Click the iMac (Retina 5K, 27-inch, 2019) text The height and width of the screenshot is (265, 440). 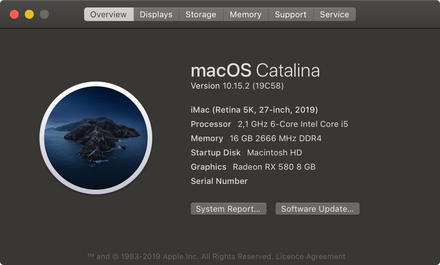pyautogui.click(x=254, y=110)
